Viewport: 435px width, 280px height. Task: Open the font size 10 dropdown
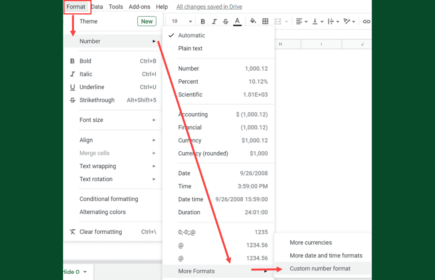(182, 21)
